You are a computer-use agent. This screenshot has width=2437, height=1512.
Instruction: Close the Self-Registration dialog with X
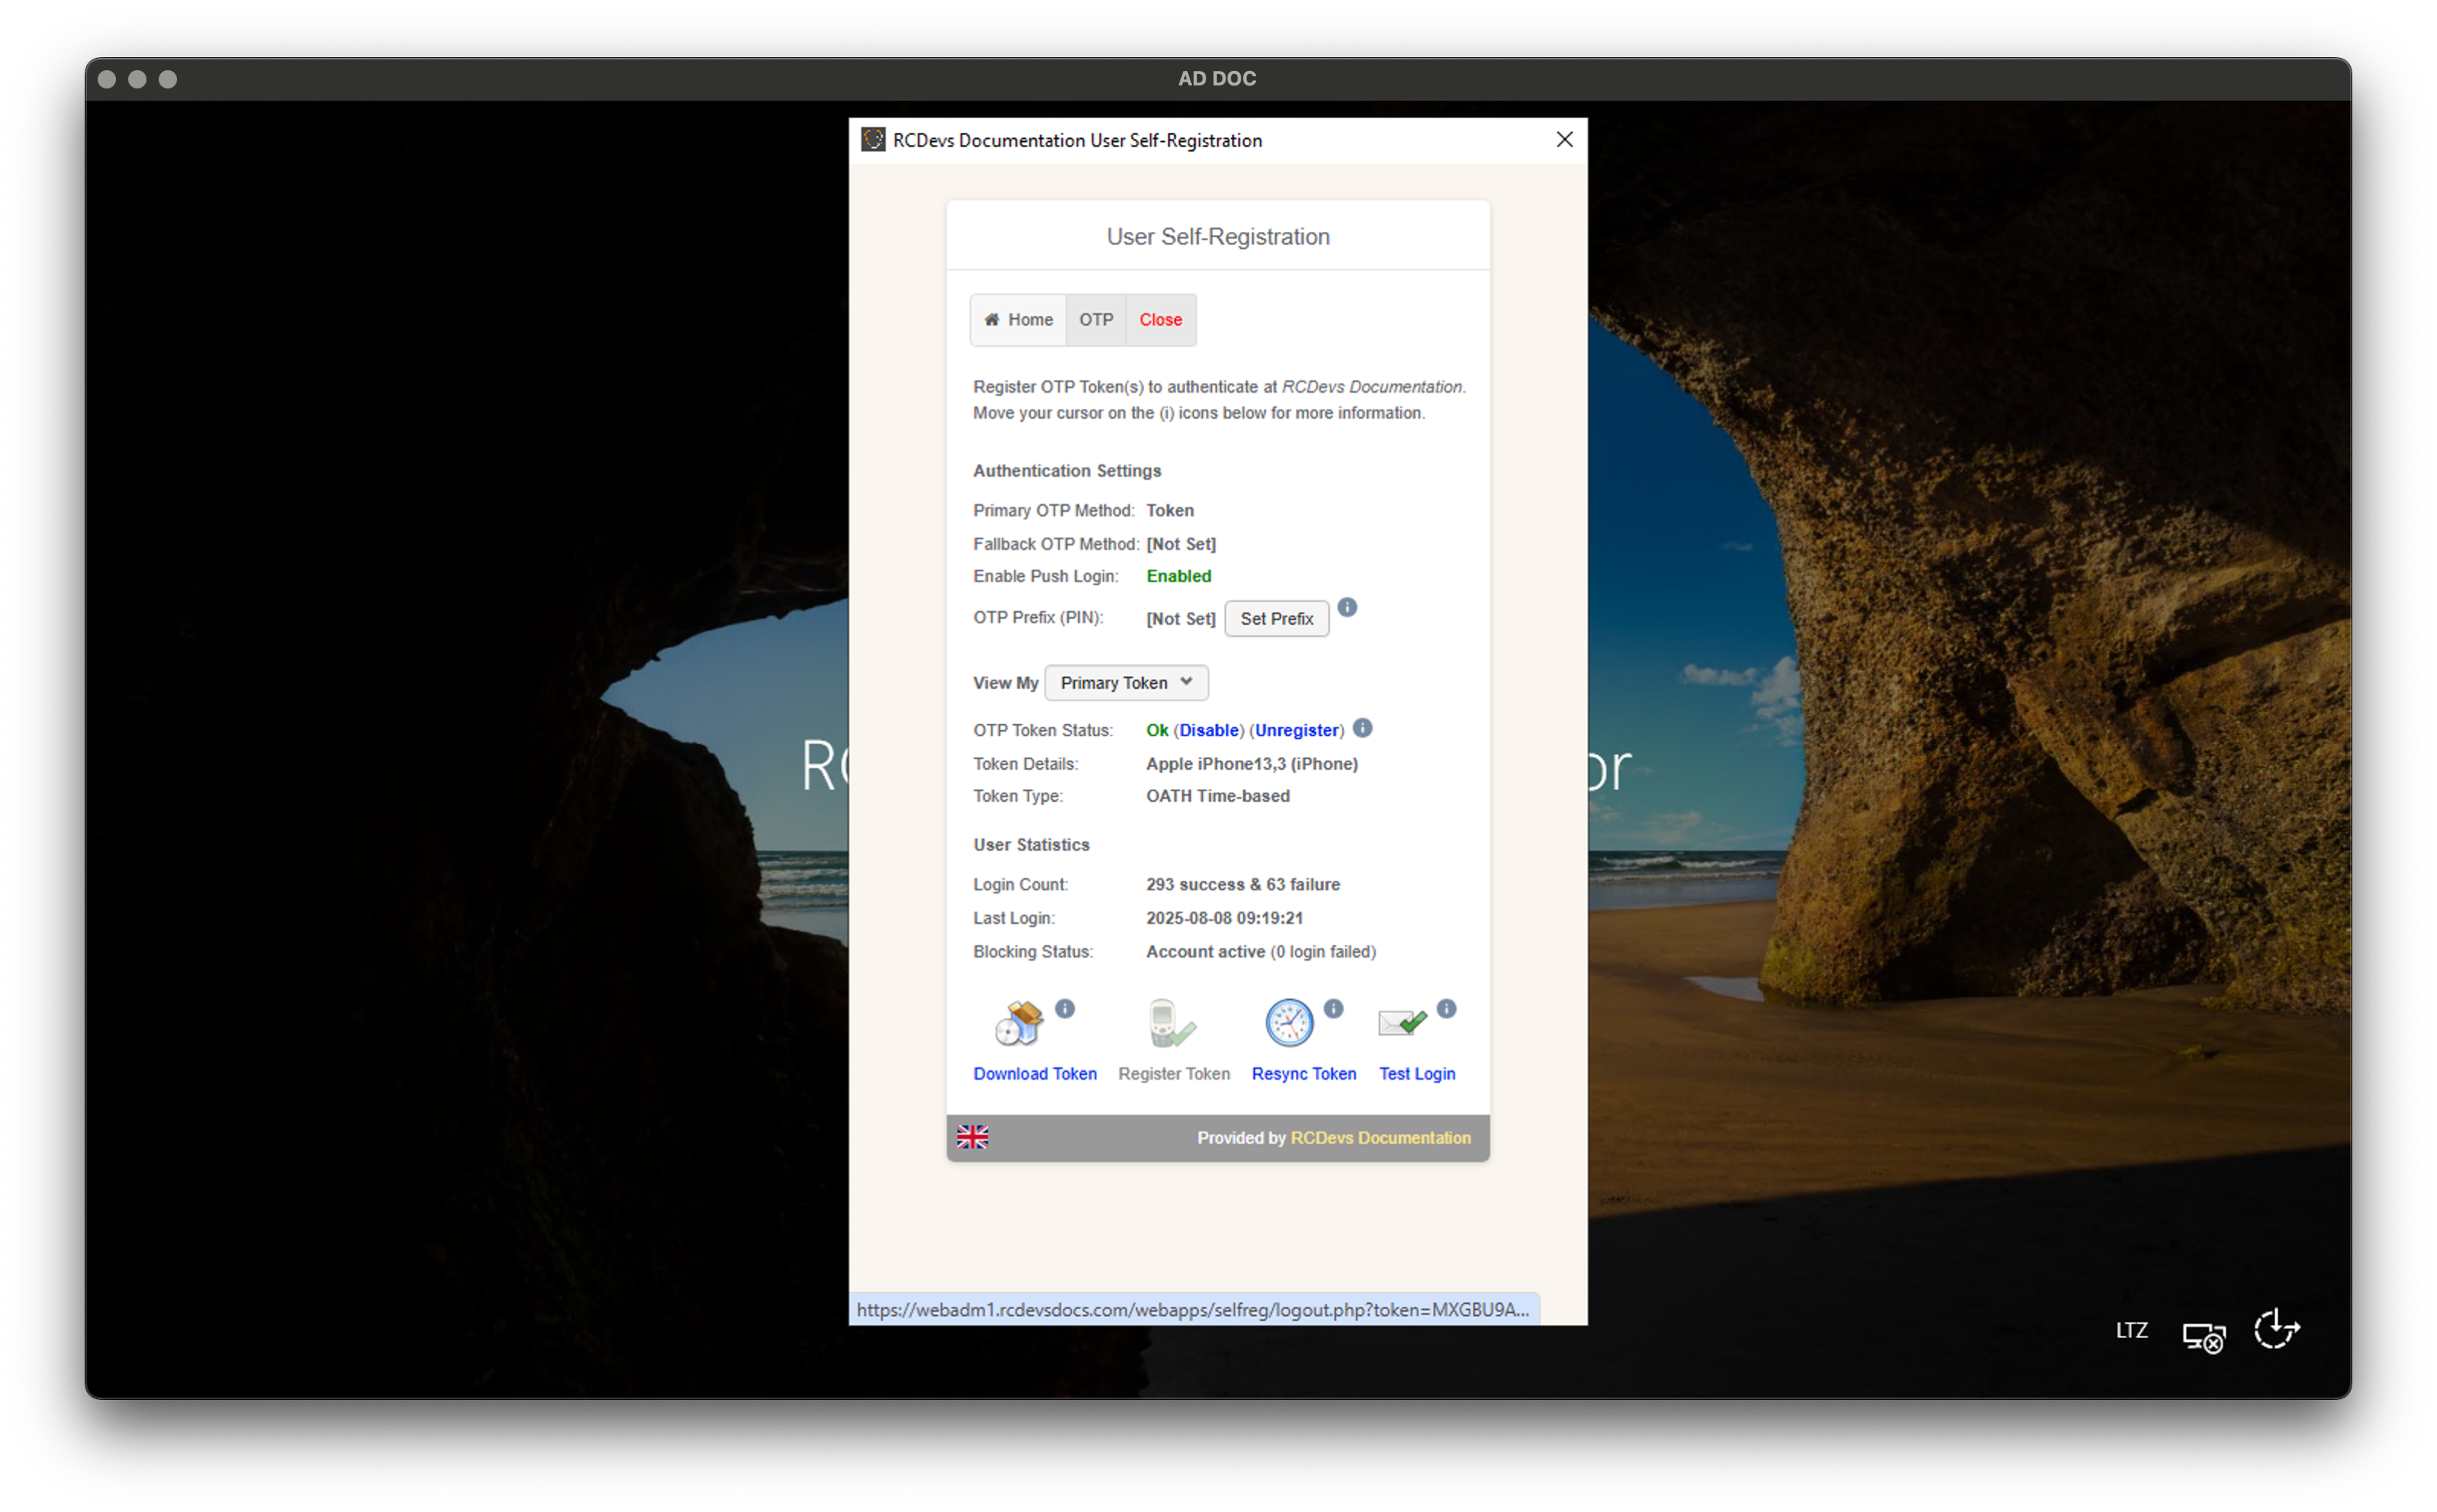(1565, 140)
